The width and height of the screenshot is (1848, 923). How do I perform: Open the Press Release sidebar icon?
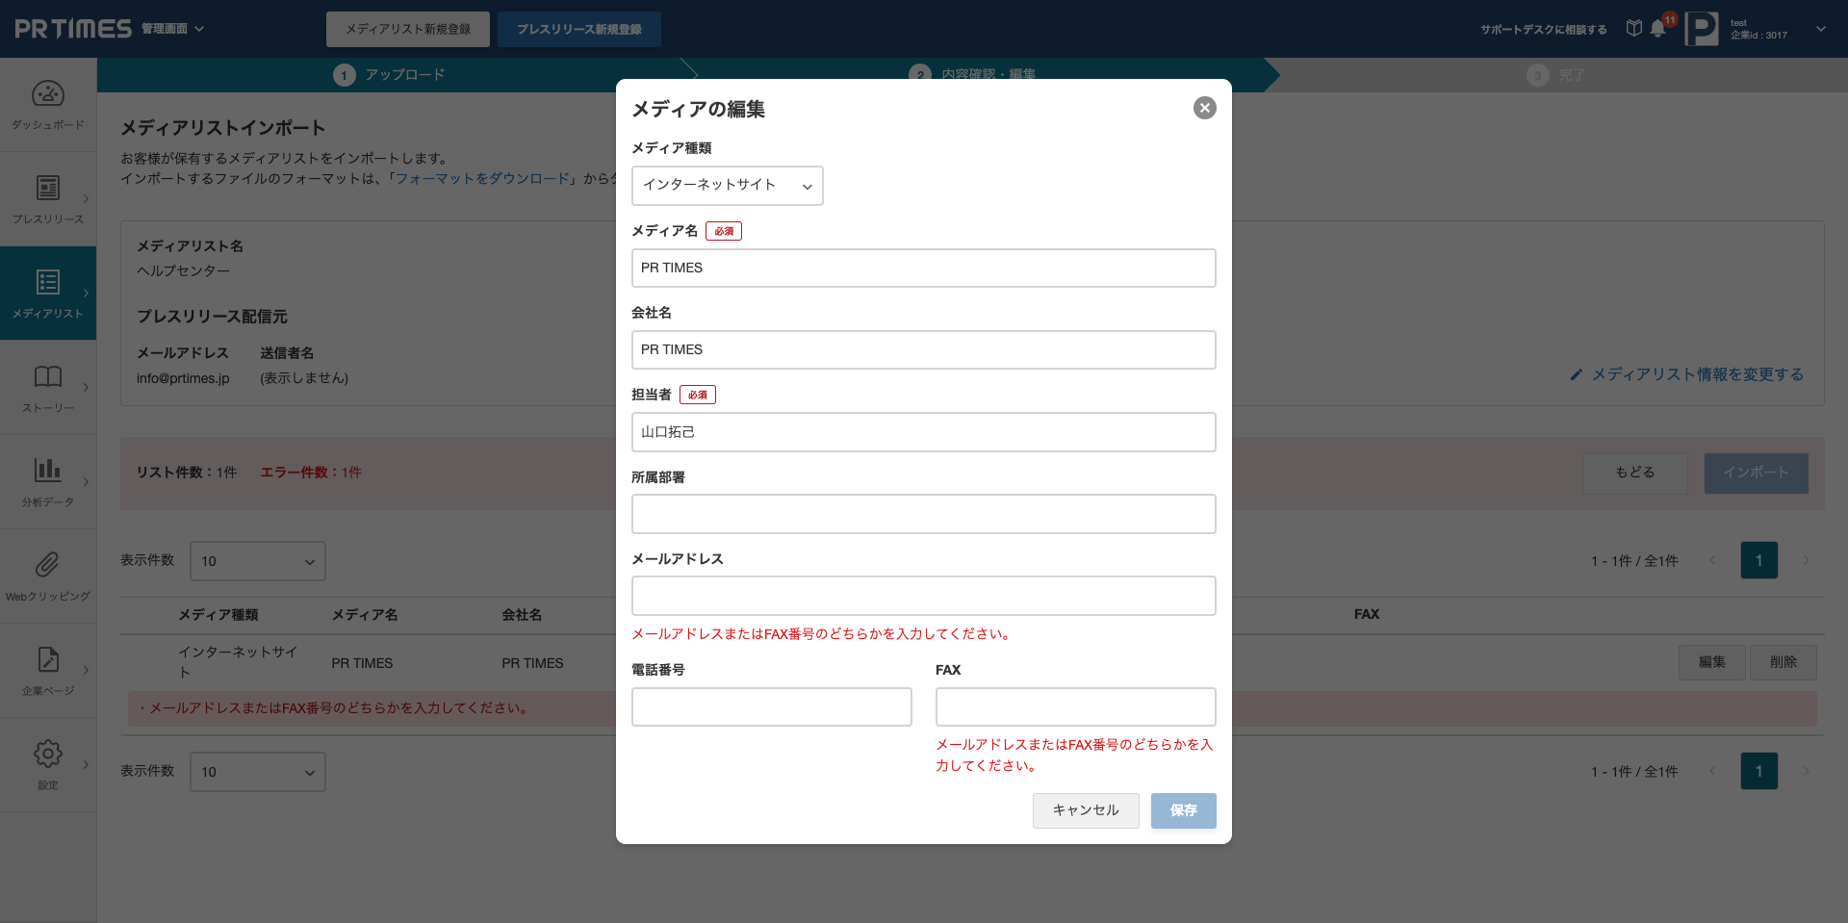click(48, 188)
